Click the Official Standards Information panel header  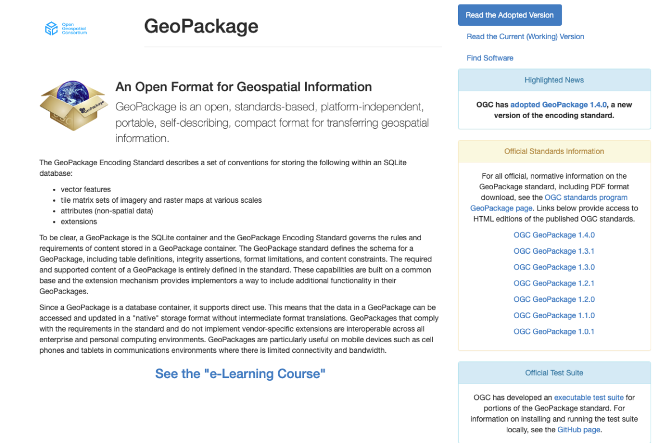[554, 151]
